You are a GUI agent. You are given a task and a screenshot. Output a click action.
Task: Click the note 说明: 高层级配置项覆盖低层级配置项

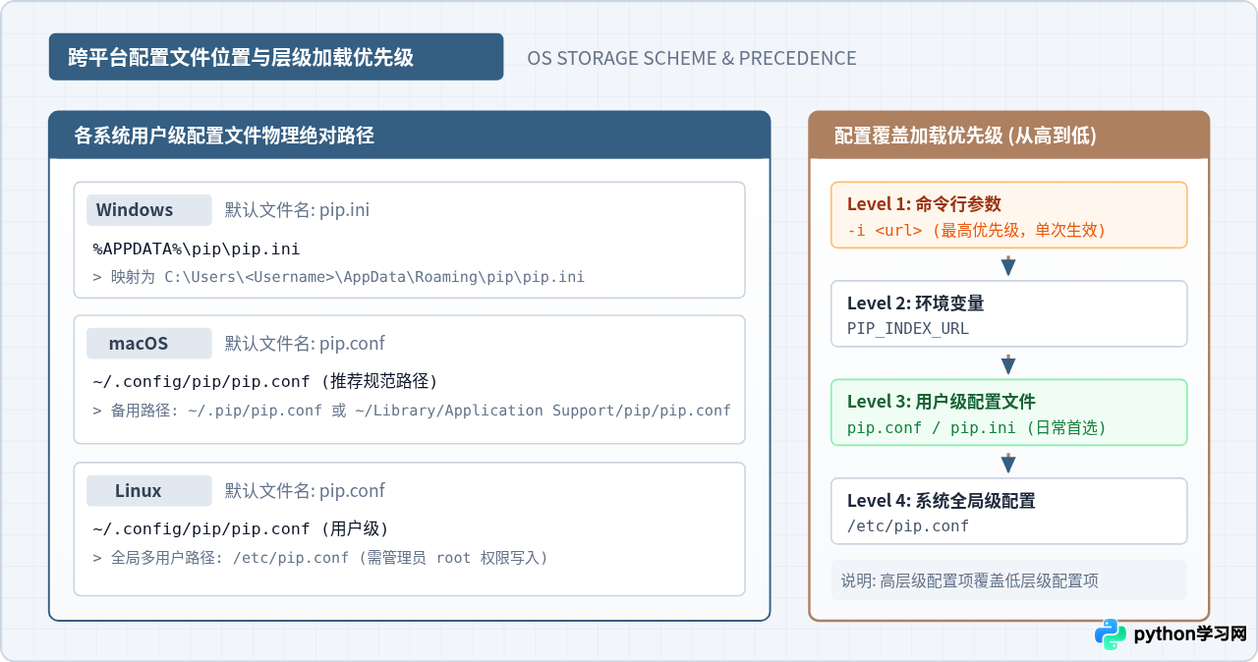tap(969, 580)
